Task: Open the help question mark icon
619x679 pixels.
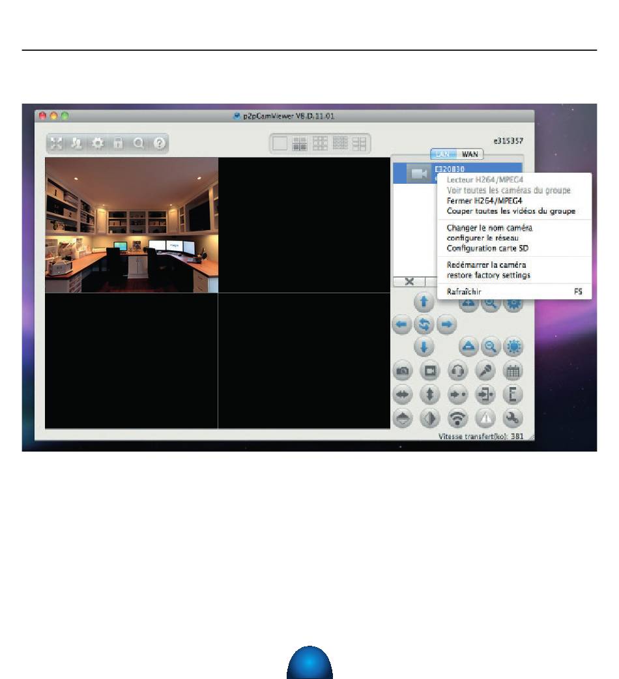Action: 159,143
